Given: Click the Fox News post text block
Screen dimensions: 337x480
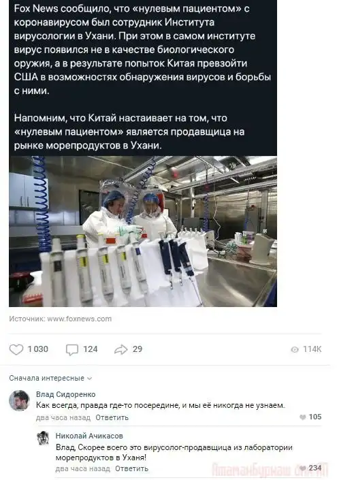Looking at the screenshot, I should click(143, 76).
